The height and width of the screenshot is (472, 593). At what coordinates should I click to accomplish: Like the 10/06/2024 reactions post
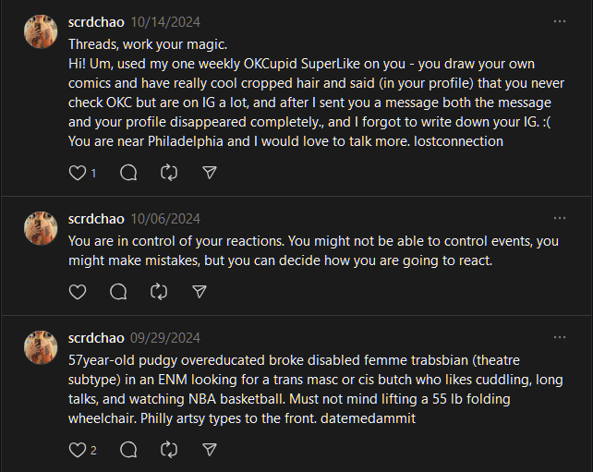(x=78, y=291)
